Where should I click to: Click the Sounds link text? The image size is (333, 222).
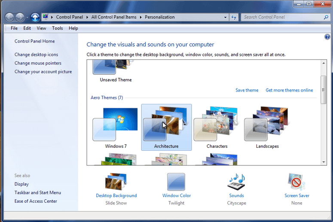[x=236, y=196]
